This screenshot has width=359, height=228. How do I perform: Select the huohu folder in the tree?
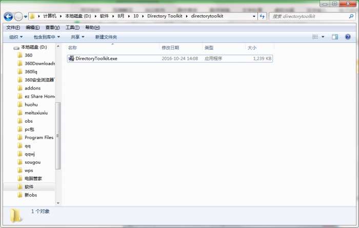click(x=31, y=104)
